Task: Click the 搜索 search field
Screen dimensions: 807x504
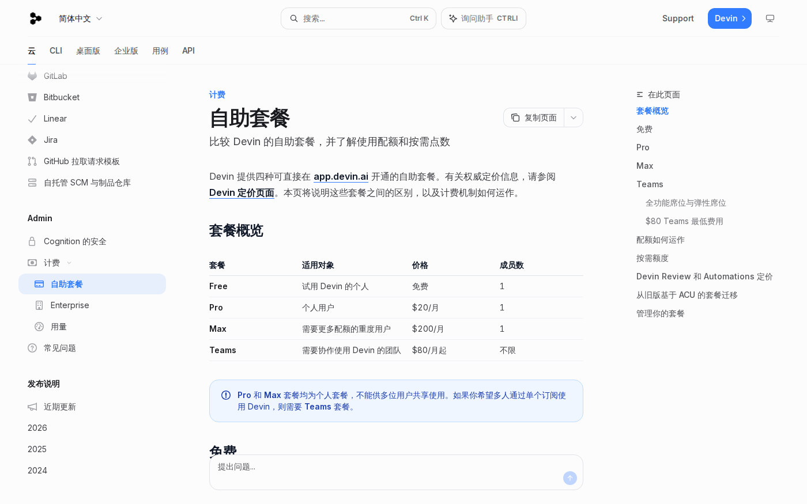Action: pos(358,18)
